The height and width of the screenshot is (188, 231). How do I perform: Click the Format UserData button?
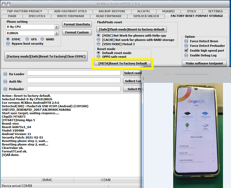(77, 24)
